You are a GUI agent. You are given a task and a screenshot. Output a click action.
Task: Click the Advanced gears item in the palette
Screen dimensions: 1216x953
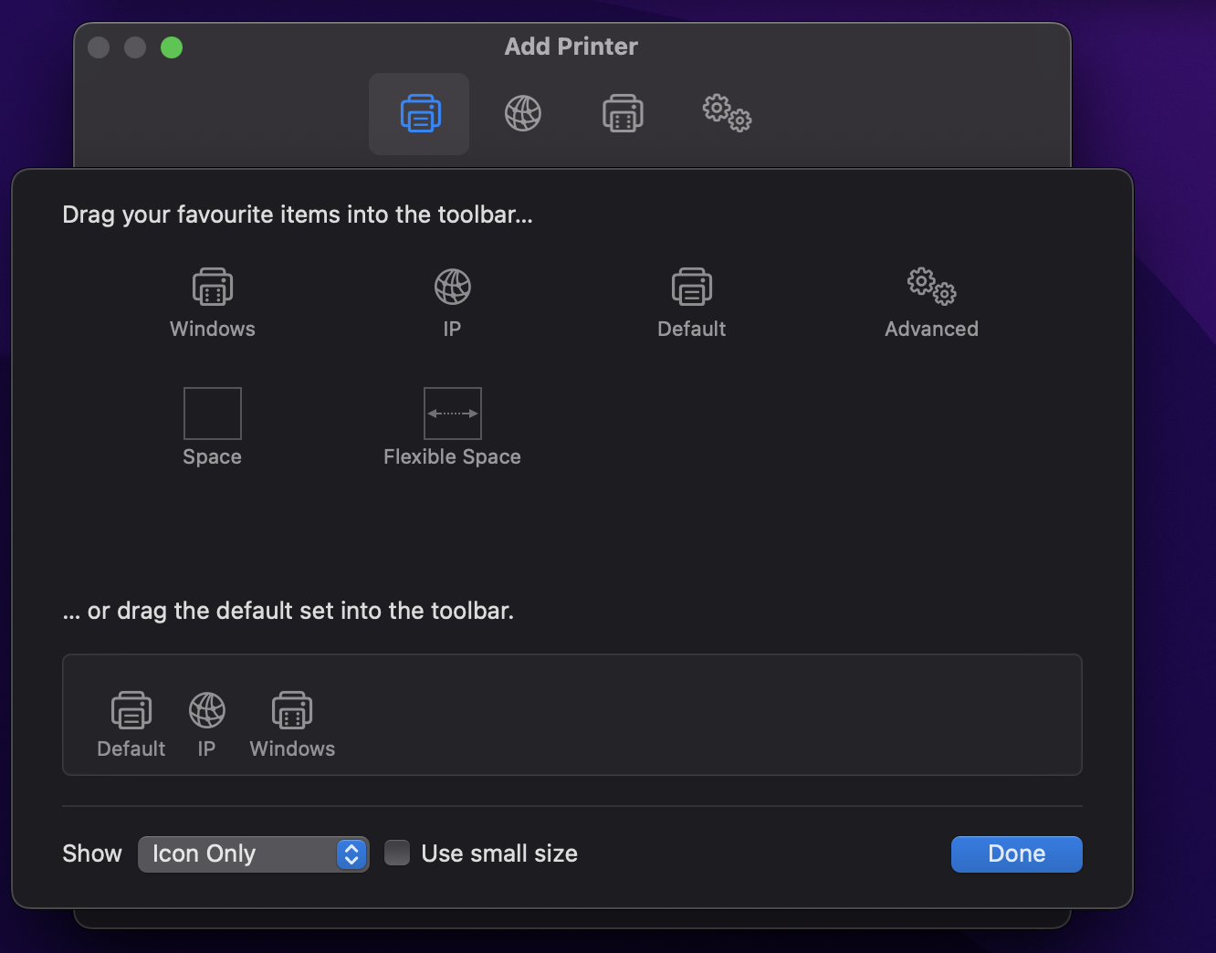pos(931,301)
